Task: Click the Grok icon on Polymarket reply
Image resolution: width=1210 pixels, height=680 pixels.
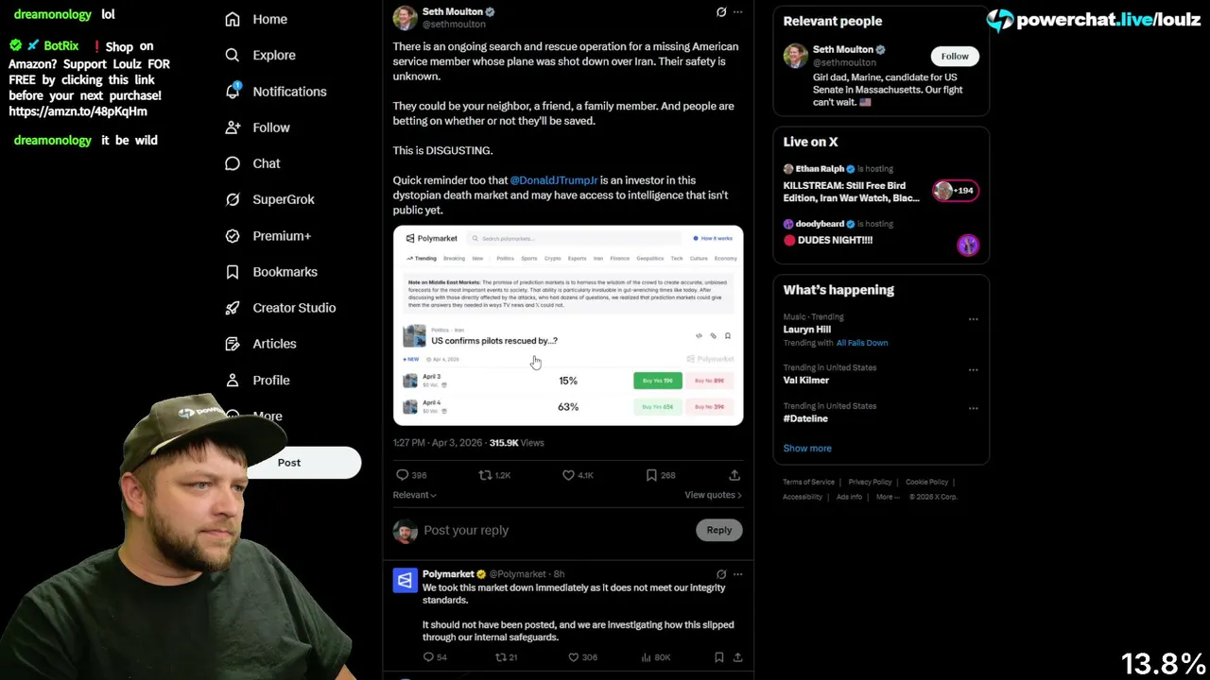Action: pos(721,574)
